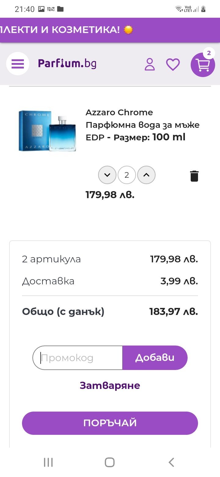Open the shopping cart icon
The width and height of the screenshot is (220, 477).
coord(203,65)
